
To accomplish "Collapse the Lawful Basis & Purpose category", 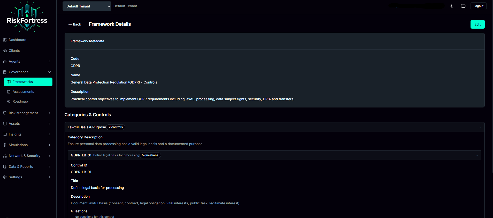I will coord(480,127).
